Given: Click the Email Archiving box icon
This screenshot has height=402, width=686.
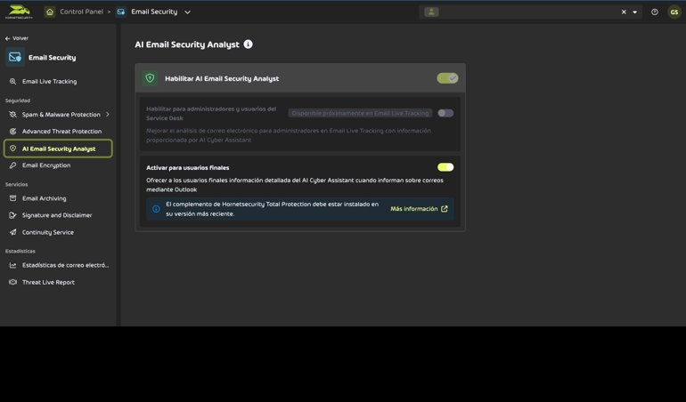Looking at the screenshot, I should pyautogui.click(x=12, y=198).
